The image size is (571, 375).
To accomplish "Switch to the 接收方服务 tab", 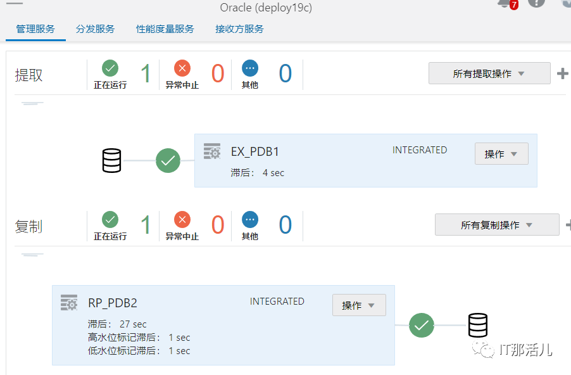I will point(239,29).
